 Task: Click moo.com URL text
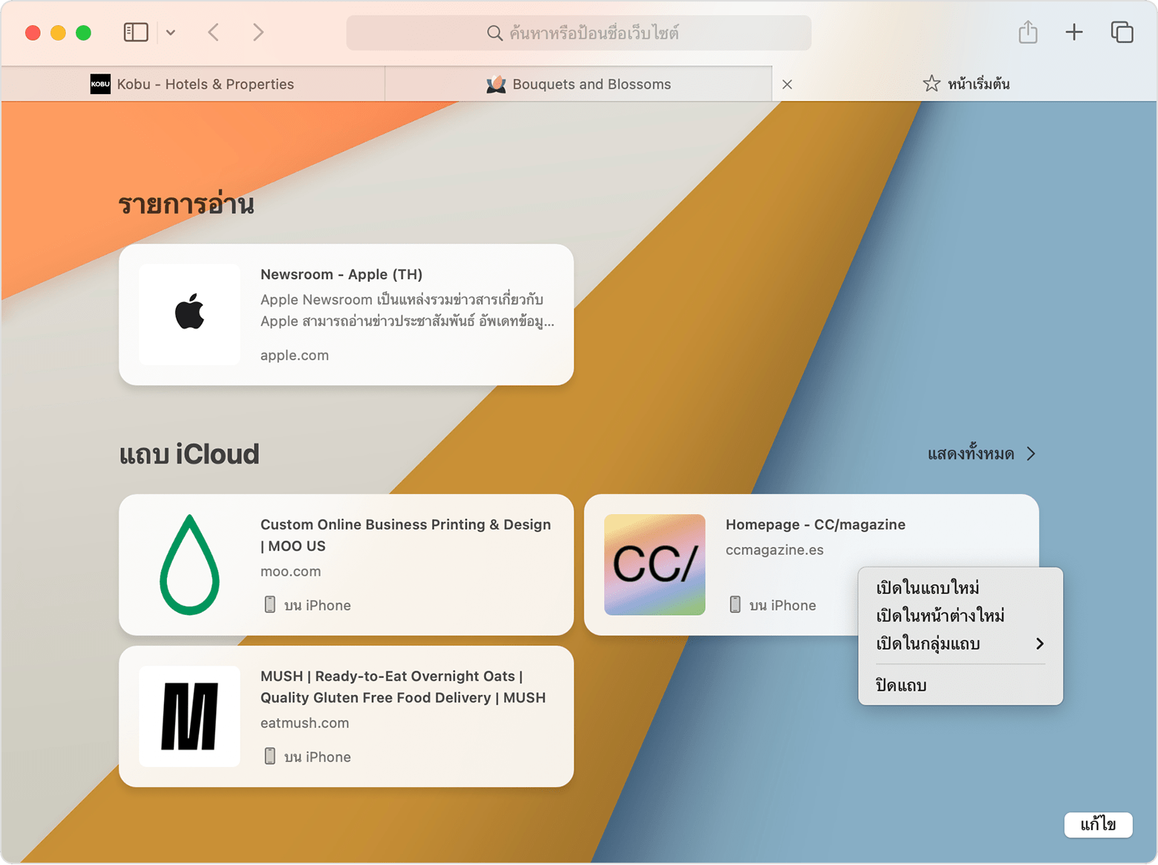click(291, 572)
